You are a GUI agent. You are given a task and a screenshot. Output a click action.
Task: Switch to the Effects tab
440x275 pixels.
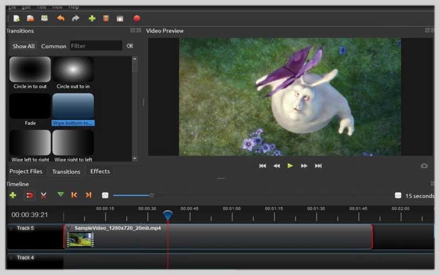click(x=100, y=171)
